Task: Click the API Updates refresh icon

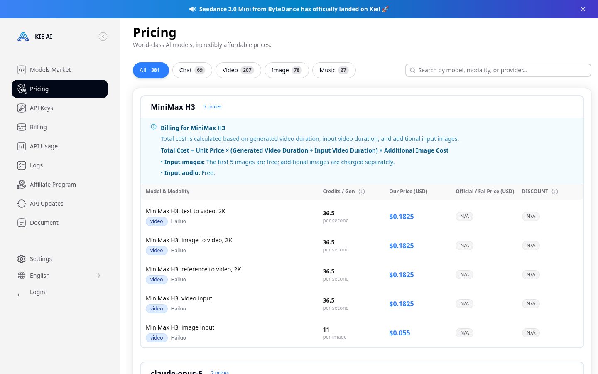Action: (x=22, y=204)
